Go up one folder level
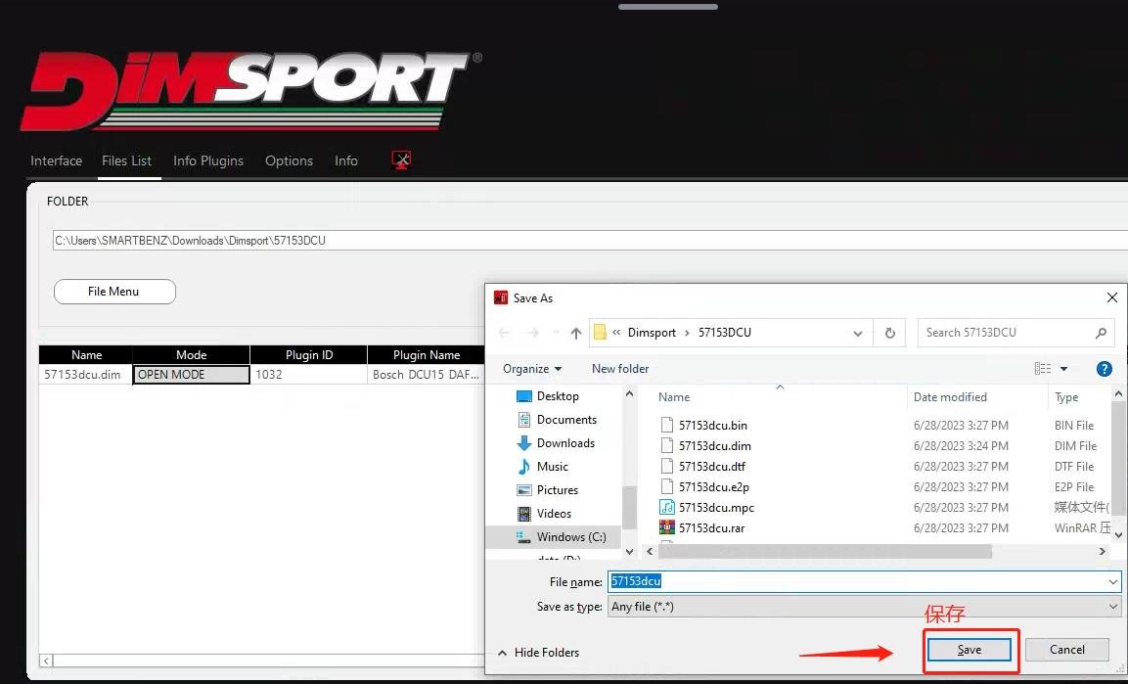This screenshot has height=684, width=1128. point(575,333)
